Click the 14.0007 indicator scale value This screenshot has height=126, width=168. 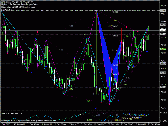tap(164, 121)
